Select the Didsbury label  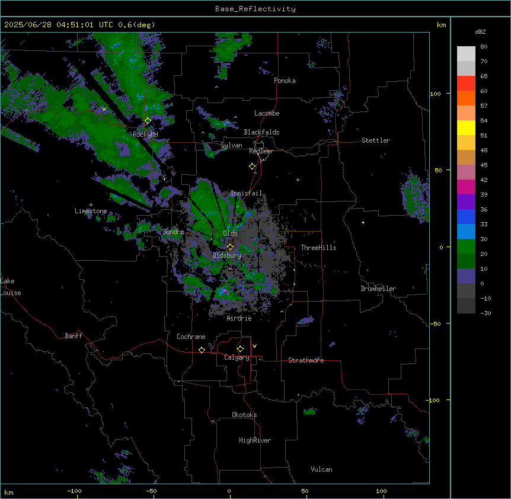[227, 255]
